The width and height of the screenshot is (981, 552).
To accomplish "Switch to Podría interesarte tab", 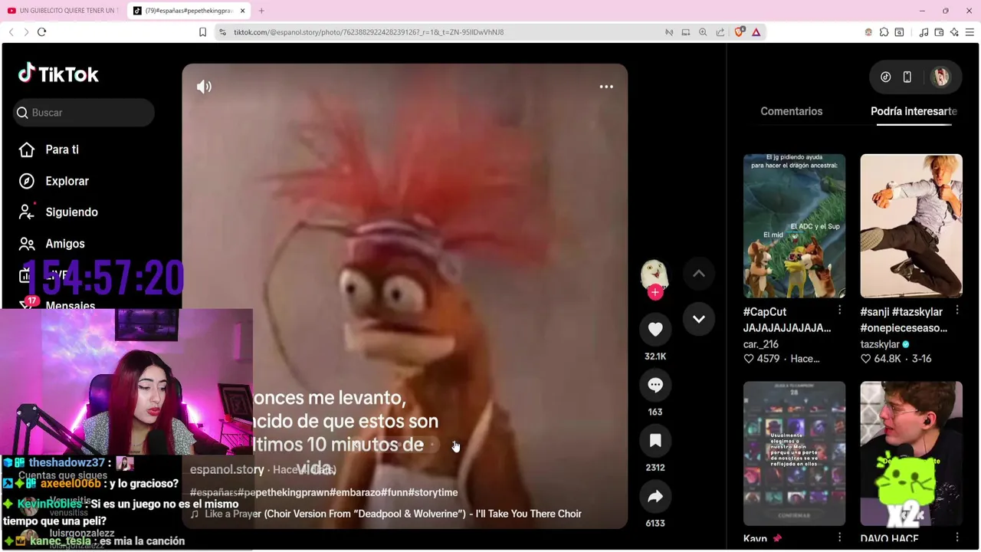I will pos(914,111).
